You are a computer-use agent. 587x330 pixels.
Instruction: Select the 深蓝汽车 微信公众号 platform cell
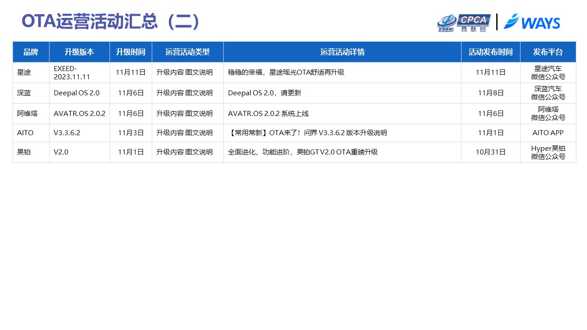(x=548, y=93)
